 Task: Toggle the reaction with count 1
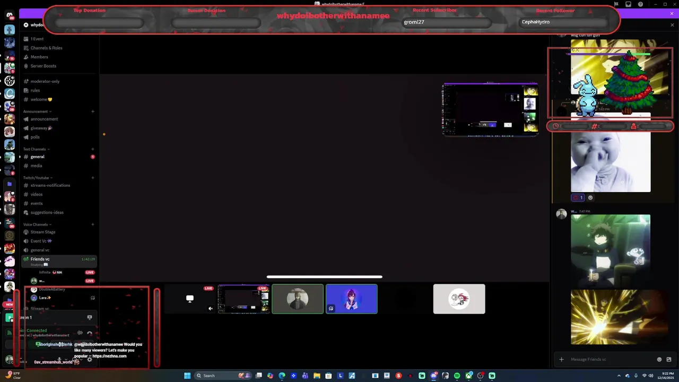click(578, 198)
